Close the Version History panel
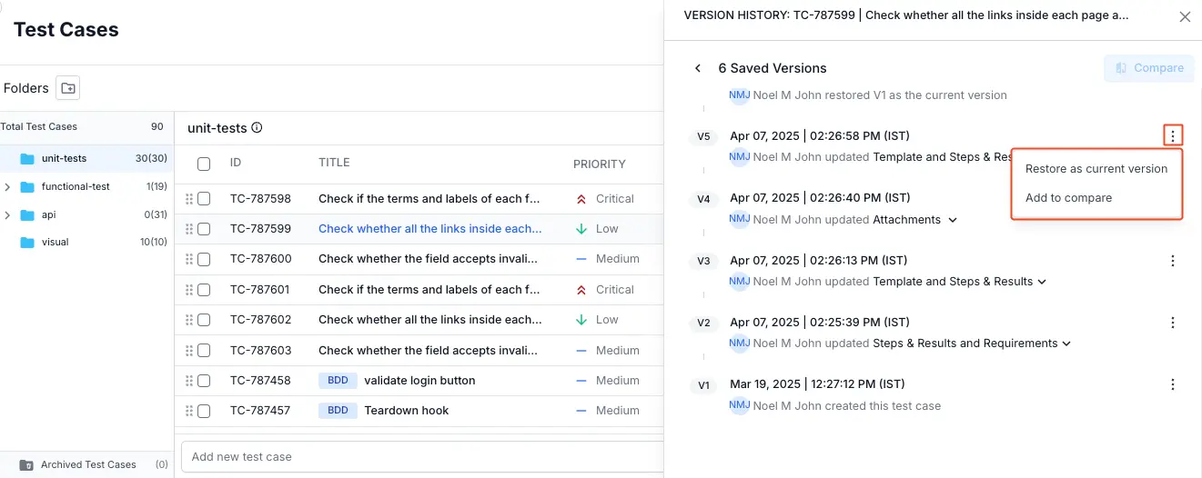This screenshot has height=478, width=1202. [1185, 16]
